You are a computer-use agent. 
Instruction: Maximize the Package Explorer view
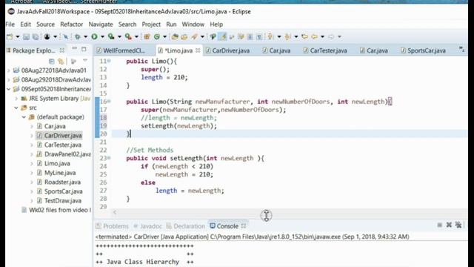click(x=84, y=49)
